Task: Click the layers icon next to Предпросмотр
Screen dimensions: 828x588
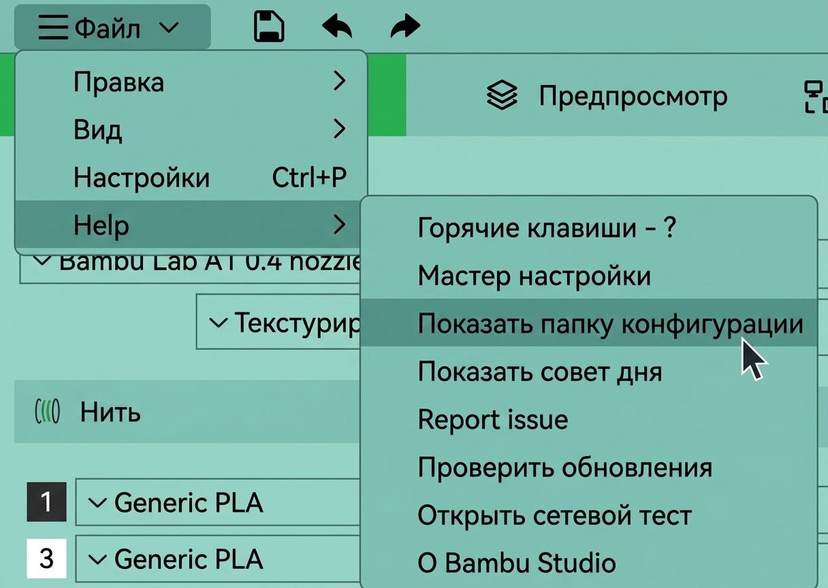Action: coord(502,96)
